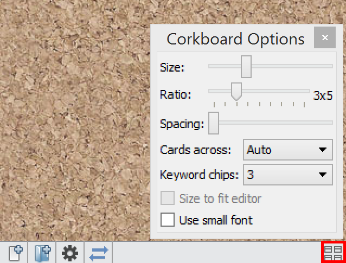Click the Spacing slider handle
This screenshot has height=263, width=346.
[x=214, y=123]
